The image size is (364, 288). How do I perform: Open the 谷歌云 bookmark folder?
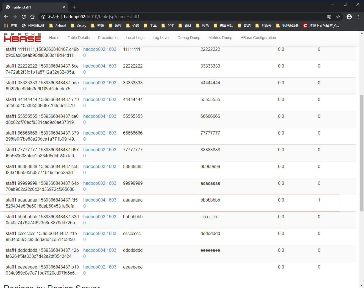pos(263,26)
